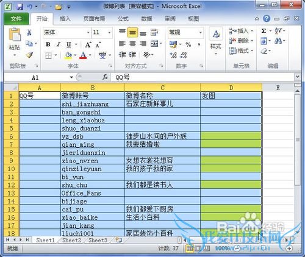Switch to Normal view in status bar
Screen dimensions: 305x257
[190, 248]
